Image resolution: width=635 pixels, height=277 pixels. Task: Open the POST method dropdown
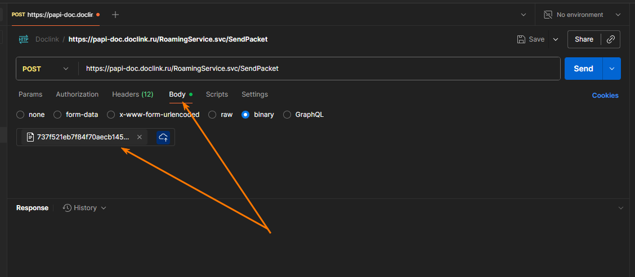coord(66,69)
